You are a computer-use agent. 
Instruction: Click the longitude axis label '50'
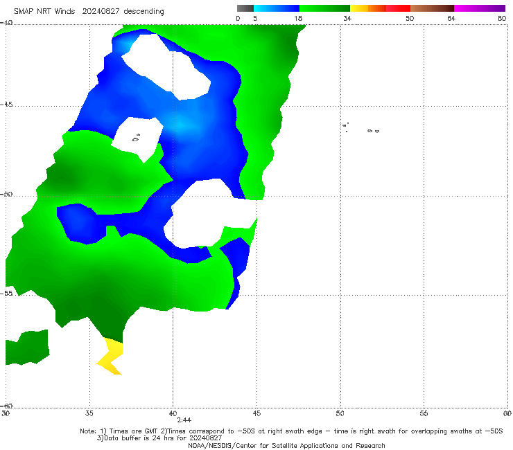click(340, 414)
